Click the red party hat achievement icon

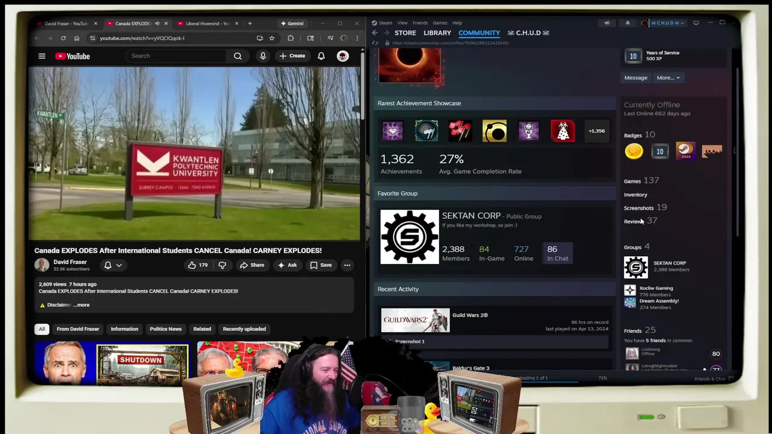tap(563, 131)
